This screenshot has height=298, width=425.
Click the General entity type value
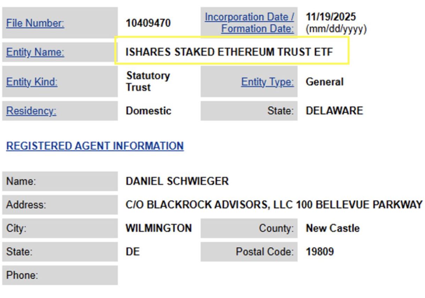pyautogui.click(x=325, y=82)
